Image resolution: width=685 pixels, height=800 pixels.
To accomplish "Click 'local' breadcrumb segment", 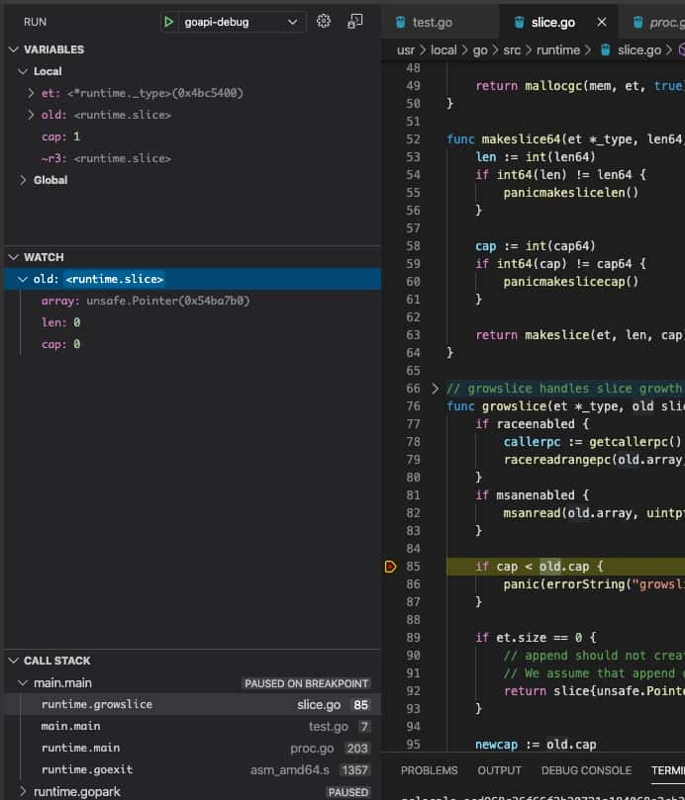I will [x=443, y=50].
